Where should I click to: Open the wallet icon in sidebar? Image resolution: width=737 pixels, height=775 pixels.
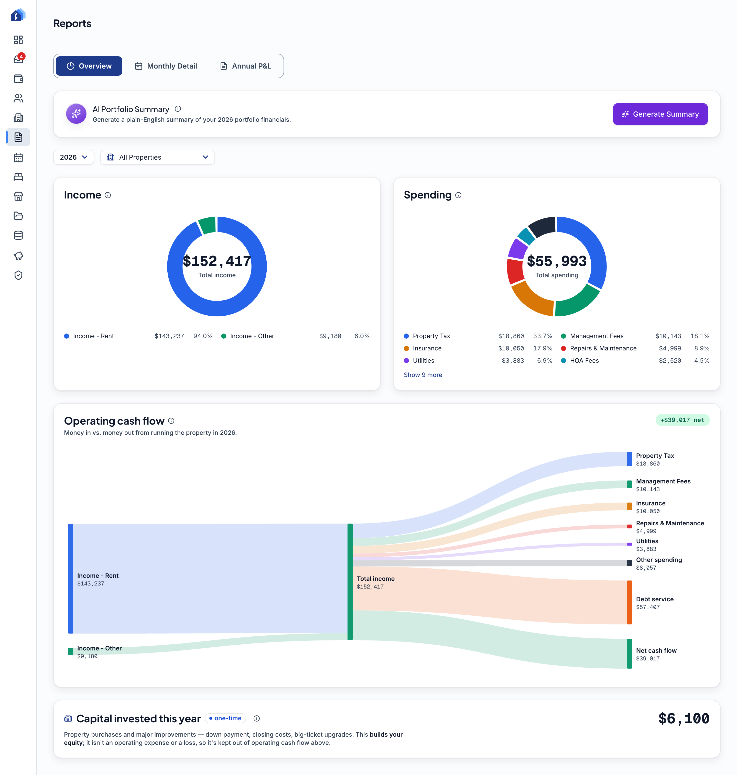click(18, 79)
